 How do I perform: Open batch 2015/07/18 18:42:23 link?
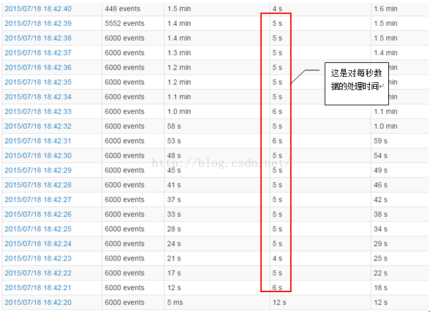click(x=38, y=258)
